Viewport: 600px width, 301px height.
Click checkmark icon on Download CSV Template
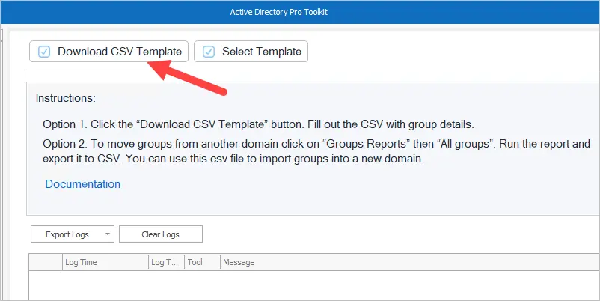point(44,52)
